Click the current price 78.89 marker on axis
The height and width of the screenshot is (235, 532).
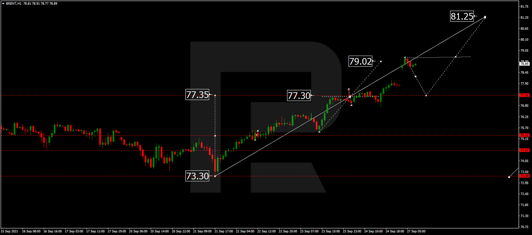pos(524,64)
